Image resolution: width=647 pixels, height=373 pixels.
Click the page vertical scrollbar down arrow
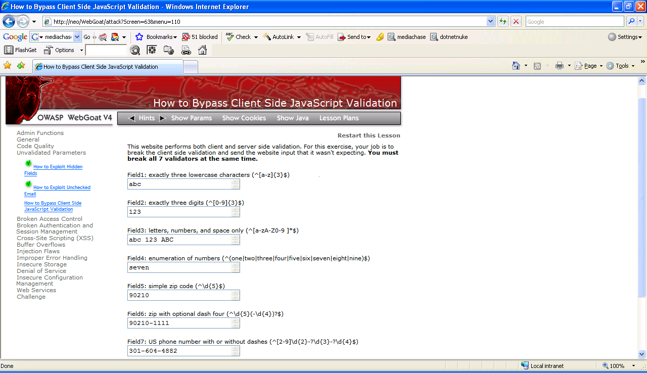tap(642, 354)
